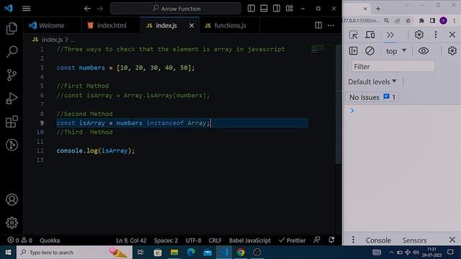Open Chrome extensions puzzle icon
The width and height of the screenshot is (461, 259).
click(x=421, y=21)
